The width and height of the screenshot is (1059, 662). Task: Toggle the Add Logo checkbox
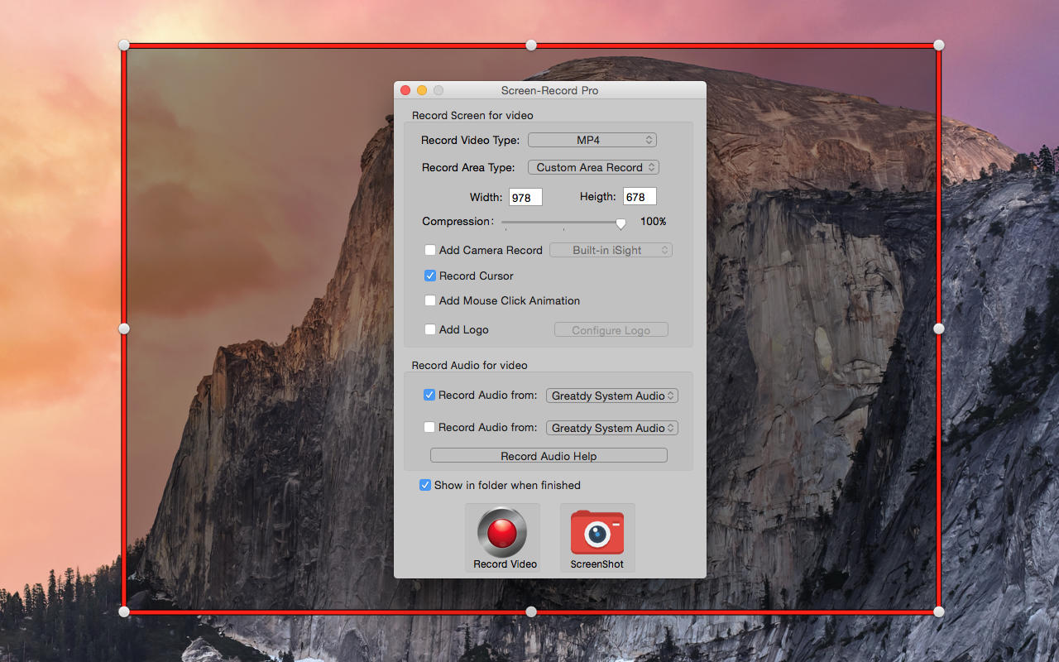click(x=430, y=329)
